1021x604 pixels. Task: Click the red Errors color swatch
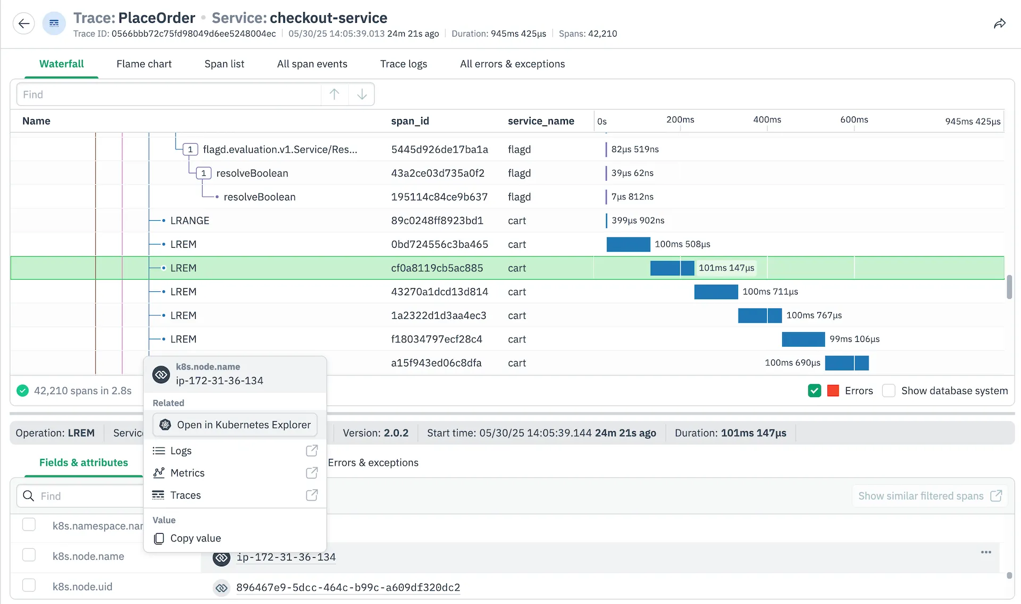click(x=833, y=391)
